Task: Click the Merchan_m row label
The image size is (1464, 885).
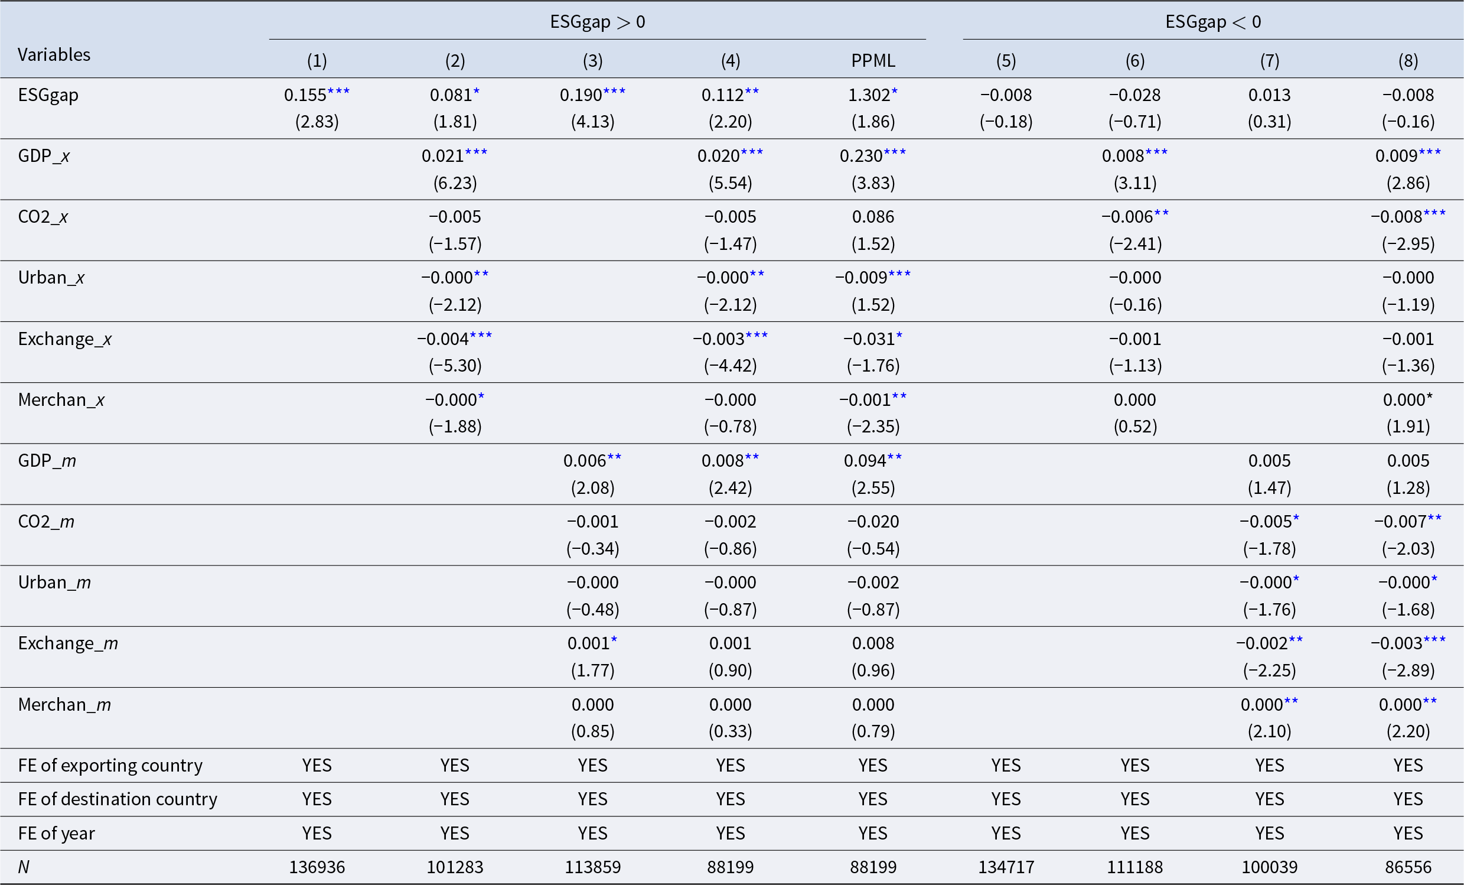Action: click(64, 704)
